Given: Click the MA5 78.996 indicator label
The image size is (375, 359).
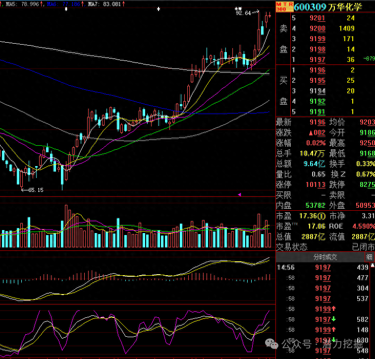Looking at the screenshot, I should pyautogui.click(x=23, y=4).
